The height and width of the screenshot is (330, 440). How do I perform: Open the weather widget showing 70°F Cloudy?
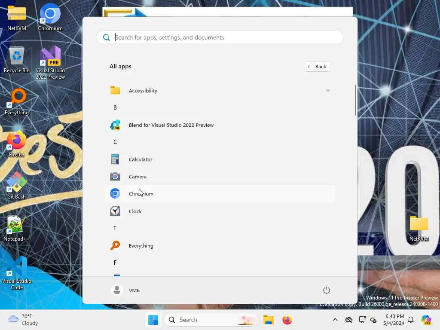23,320
